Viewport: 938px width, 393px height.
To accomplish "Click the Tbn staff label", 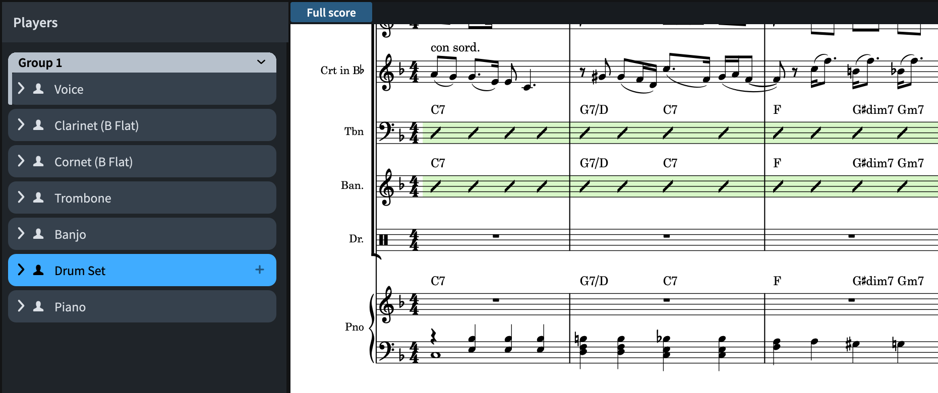I will [354, 132].
